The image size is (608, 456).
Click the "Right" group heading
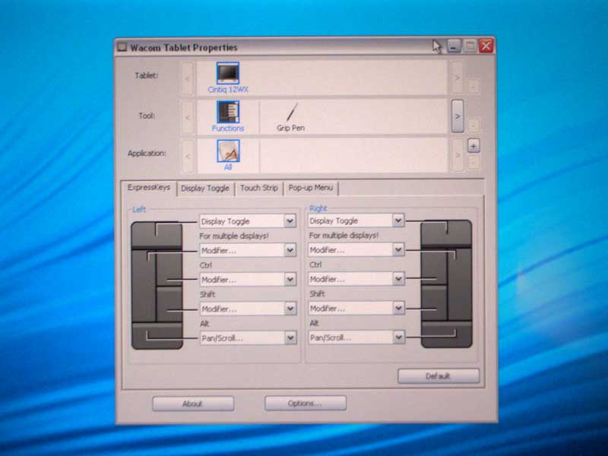[x=318, y=208]
